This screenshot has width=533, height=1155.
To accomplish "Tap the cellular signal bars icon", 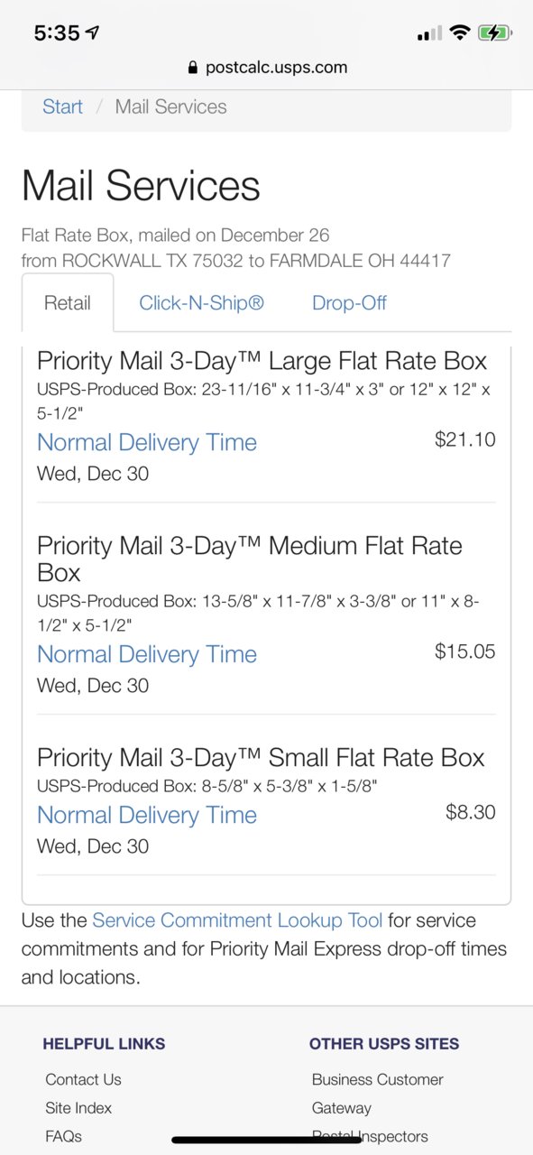I will 429,33.
